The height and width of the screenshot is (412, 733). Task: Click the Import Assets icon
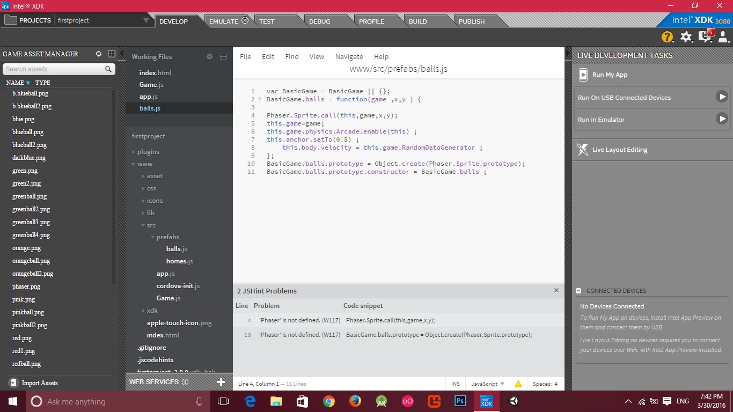click(13, 382)
